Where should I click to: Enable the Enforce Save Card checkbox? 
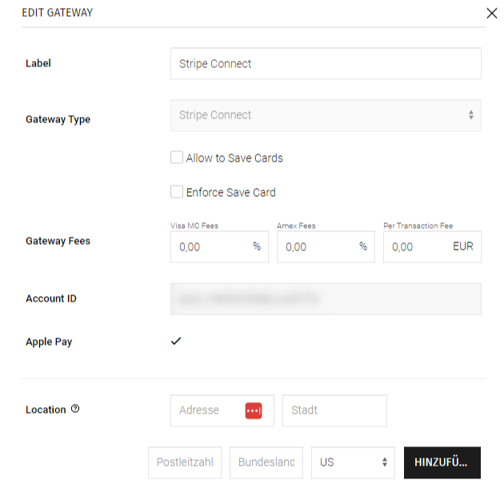(177, 192)
